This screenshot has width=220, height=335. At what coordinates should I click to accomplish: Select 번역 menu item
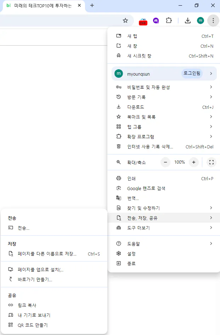(163, 198)
